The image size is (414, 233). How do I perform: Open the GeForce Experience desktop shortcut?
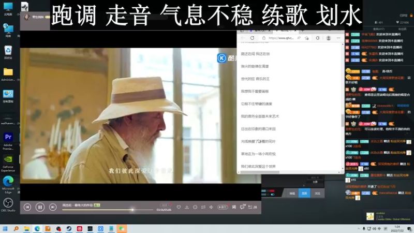pos(8,163)
